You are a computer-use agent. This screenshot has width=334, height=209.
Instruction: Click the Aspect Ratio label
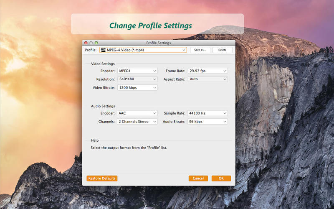(x=174, y=79)
